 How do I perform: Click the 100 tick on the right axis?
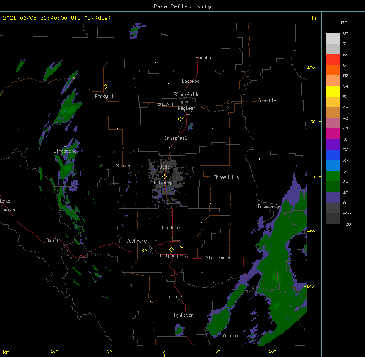click(x=311, y=67)
